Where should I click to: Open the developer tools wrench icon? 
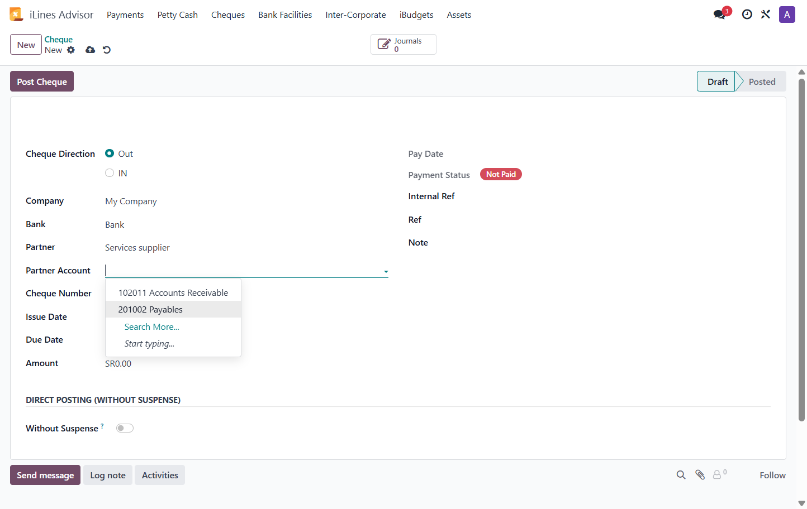[x=766, y=15]
